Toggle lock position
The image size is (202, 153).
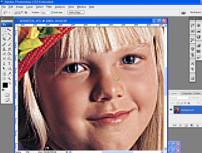click(x=185, y=103)
